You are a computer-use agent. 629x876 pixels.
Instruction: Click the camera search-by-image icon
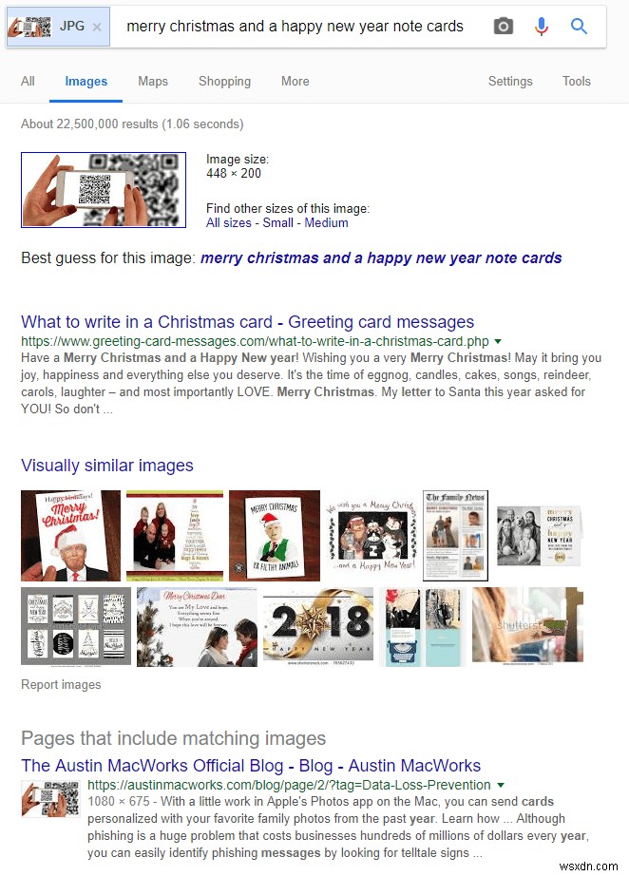[x=503, y=26]
